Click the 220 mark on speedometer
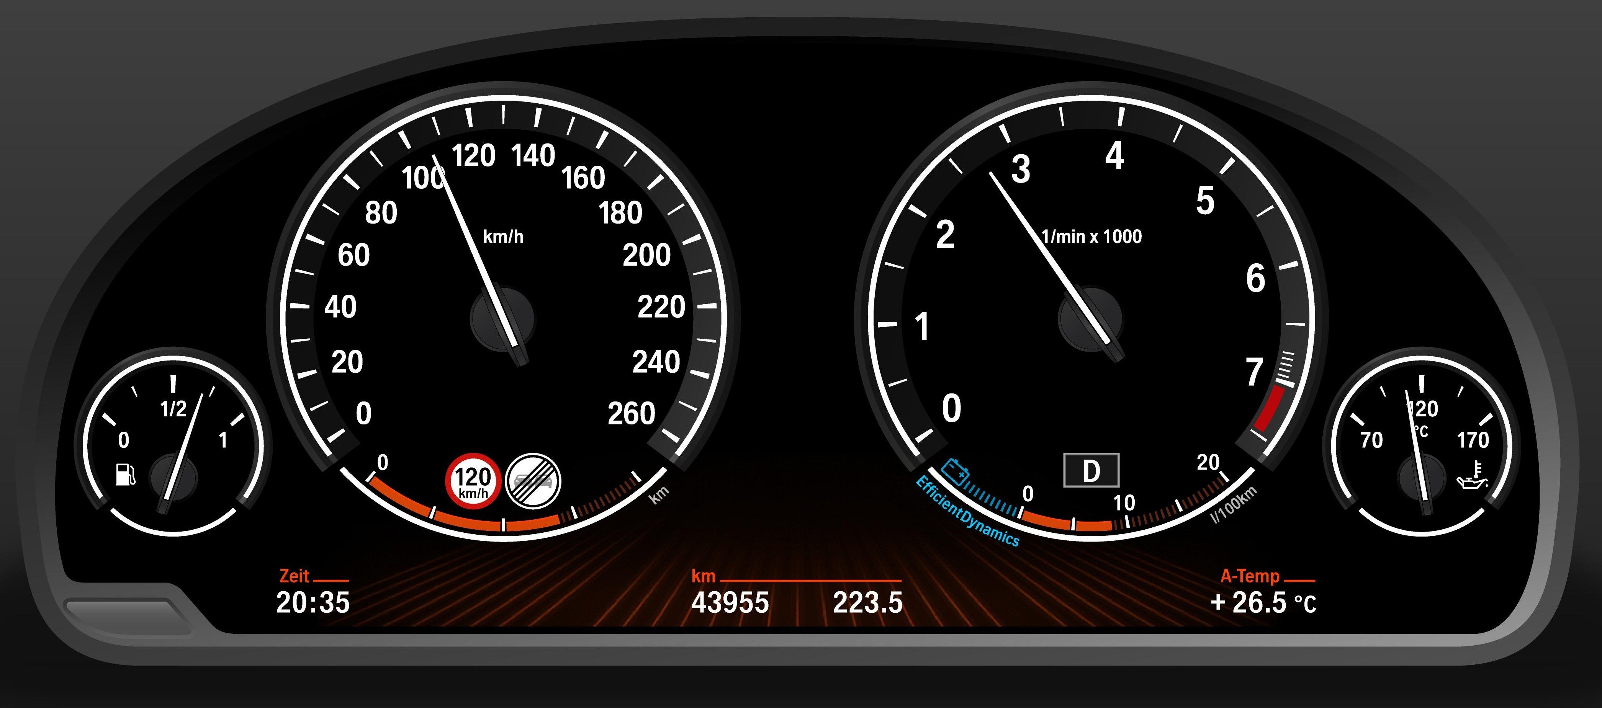 [661, 307]
